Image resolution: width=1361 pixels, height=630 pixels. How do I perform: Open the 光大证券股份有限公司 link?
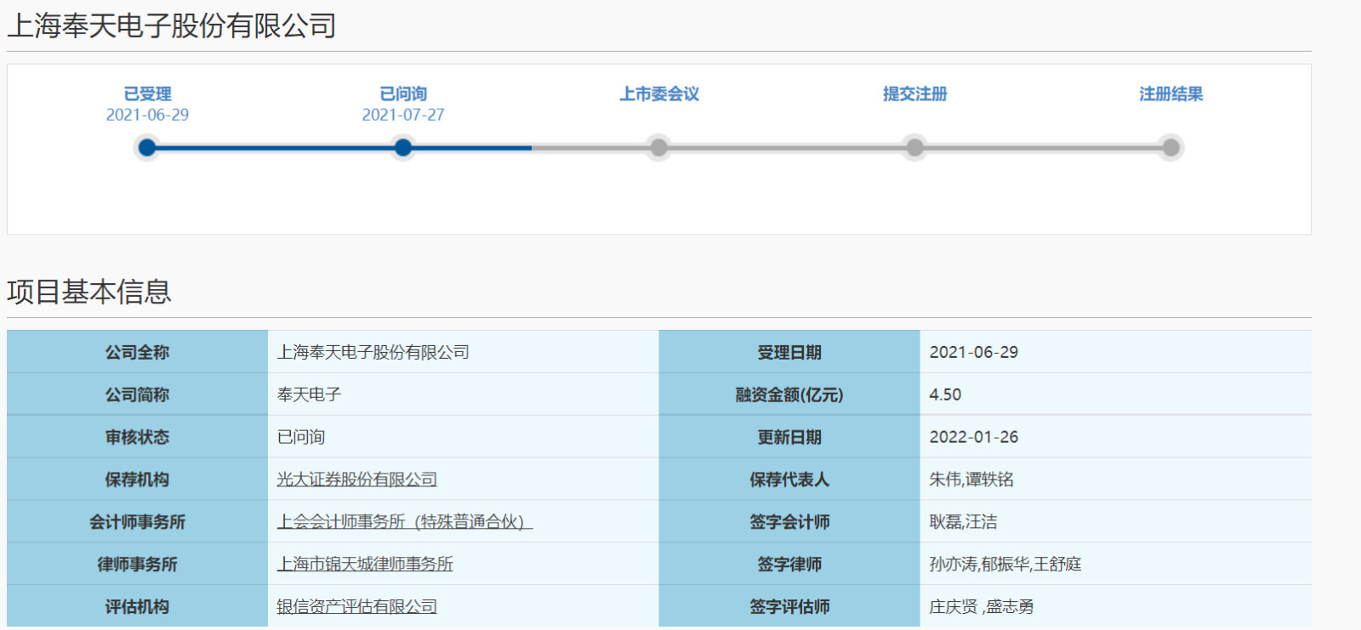pyautogui.click(x=356, y=480)
